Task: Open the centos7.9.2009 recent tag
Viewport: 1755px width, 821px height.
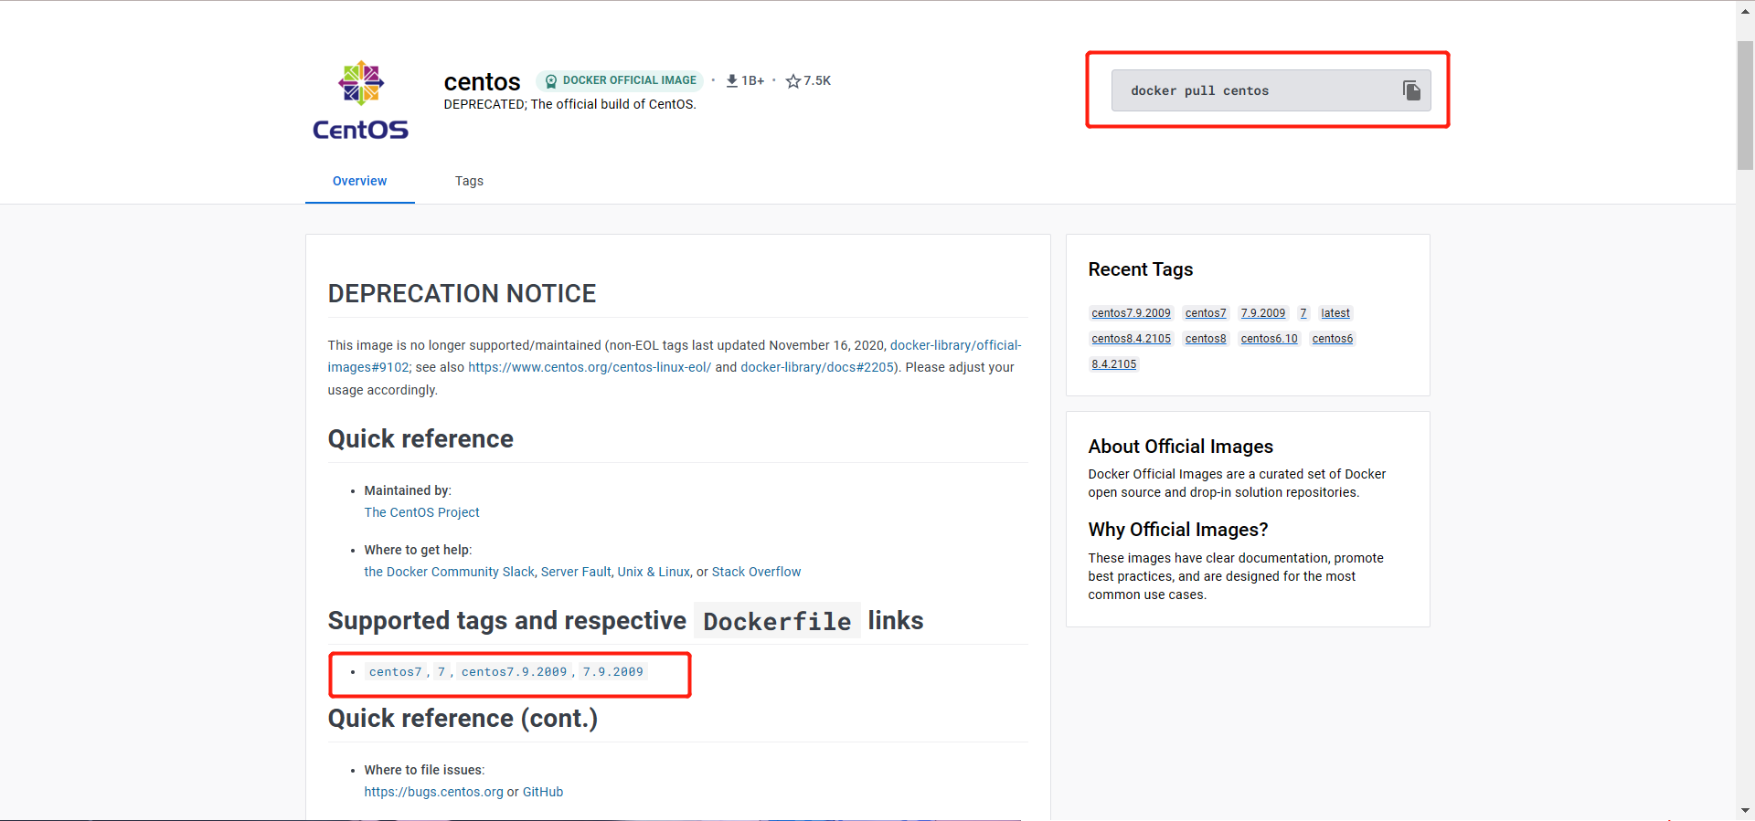Action: click(1131, 313)
